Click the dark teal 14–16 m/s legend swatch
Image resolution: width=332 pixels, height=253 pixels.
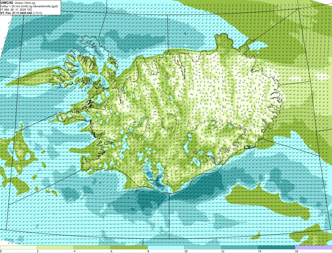point(276,248)
